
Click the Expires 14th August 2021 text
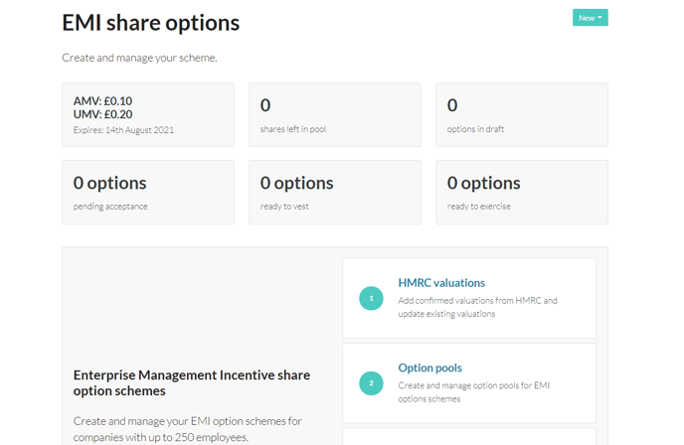(x=123, y=130)
